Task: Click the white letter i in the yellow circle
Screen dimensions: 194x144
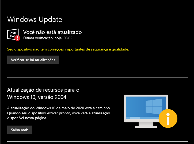Action: (x=168, y=119)
